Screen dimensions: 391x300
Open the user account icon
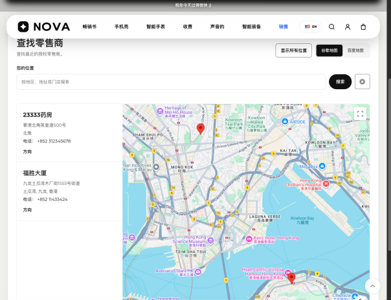348,27
